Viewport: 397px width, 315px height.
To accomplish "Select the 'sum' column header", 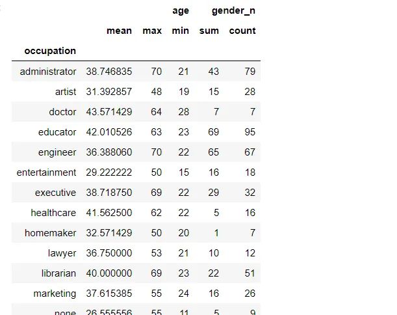I will 209,31.
